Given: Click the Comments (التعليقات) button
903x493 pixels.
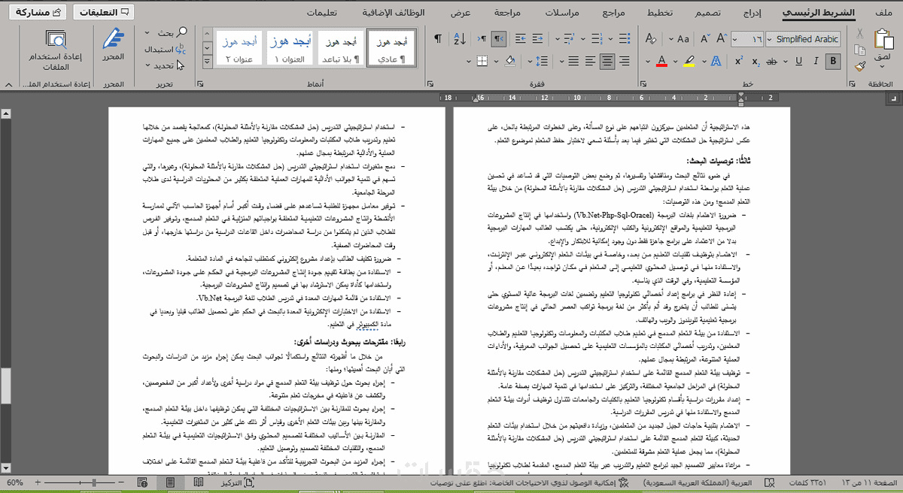Looking at the screenshot, I should [x=102, y=12].
